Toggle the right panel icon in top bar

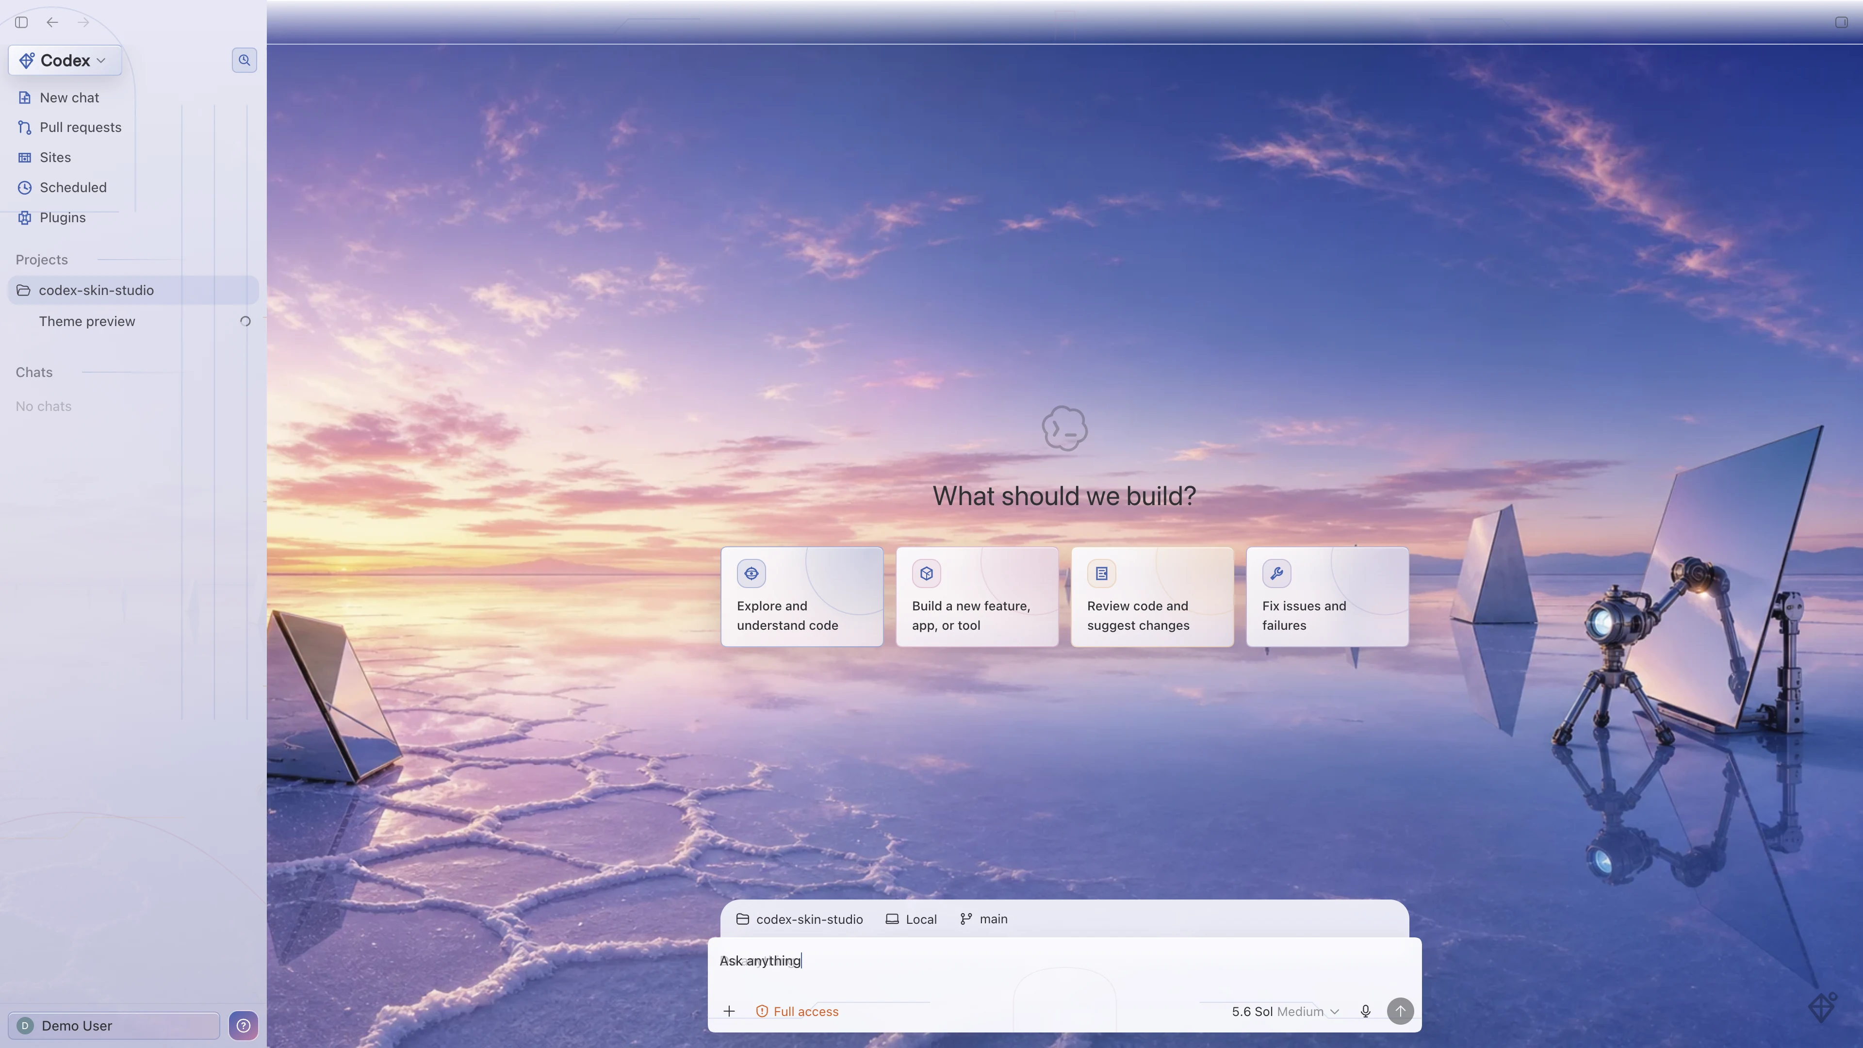click(x=1841, y=22)
